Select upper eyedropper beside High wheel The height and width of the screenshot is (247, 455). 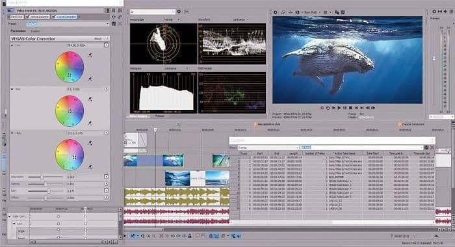[x=90, y=143]
